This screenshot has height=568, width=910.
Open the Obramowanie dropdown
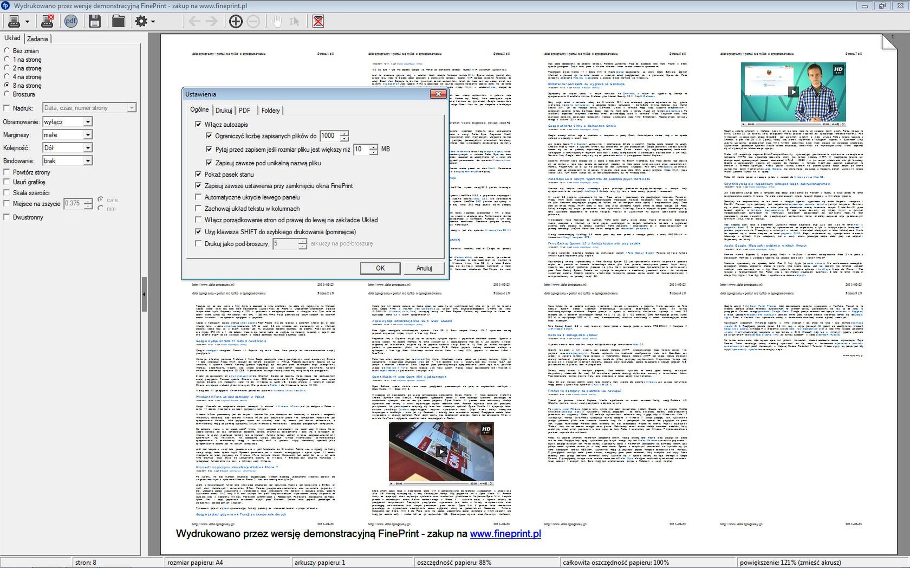pos(87,122)
